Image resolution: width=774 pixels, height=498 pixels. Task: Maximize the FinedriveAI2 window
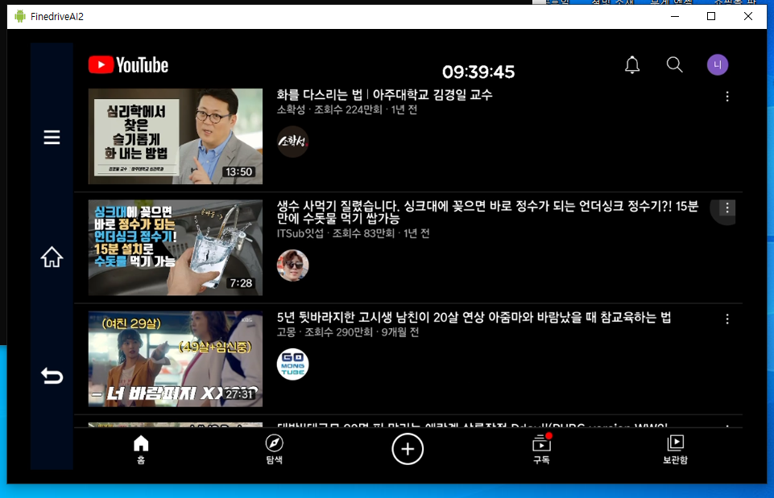tap(711, 16)
